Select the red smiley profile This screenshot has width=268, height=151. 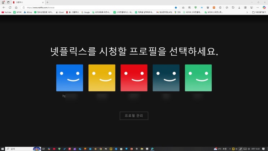134,78
